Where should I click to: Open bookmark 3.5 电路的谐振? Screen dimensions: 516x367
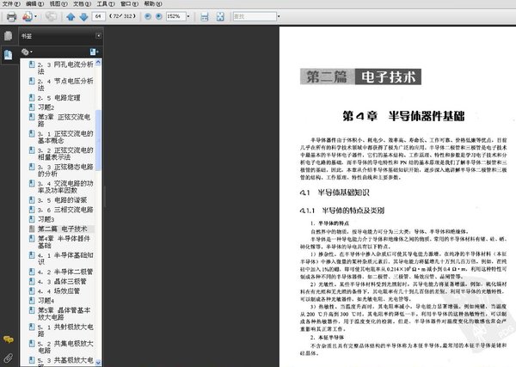click(62, 200)
